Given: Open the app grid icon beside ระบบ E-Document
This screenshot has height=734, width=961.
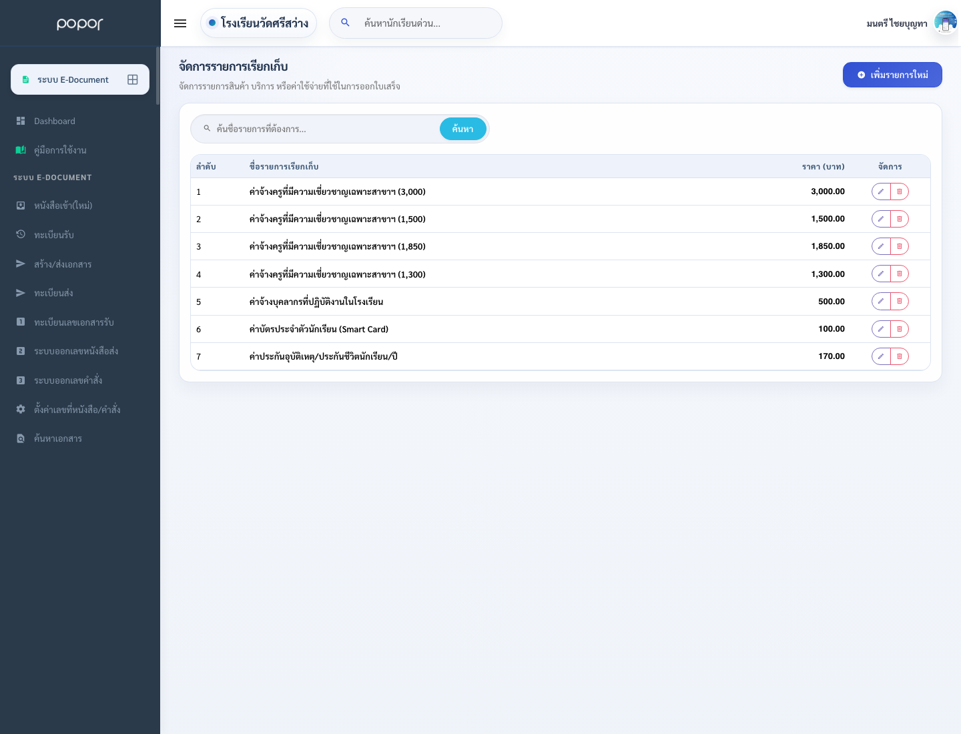Looking at the screenshot, I should click(133, 79).
